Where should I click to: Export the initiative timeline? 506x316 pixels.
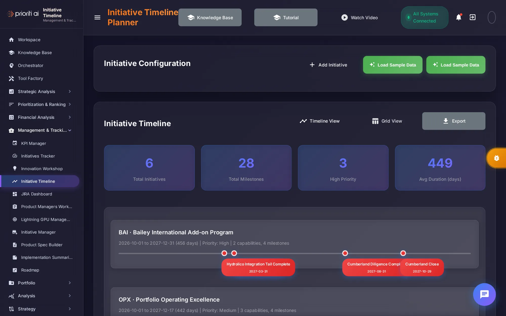click(x=454, y=121)
